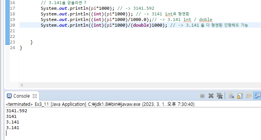Image resolution: width=261 pixels, height=140 pixels.
Task: Click the "둘 다 형변환 진행해도 가능" comment
Action: point(224,25)
